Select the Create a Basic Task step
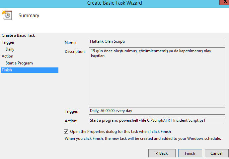229x159 pixels. tap(18, 35)
